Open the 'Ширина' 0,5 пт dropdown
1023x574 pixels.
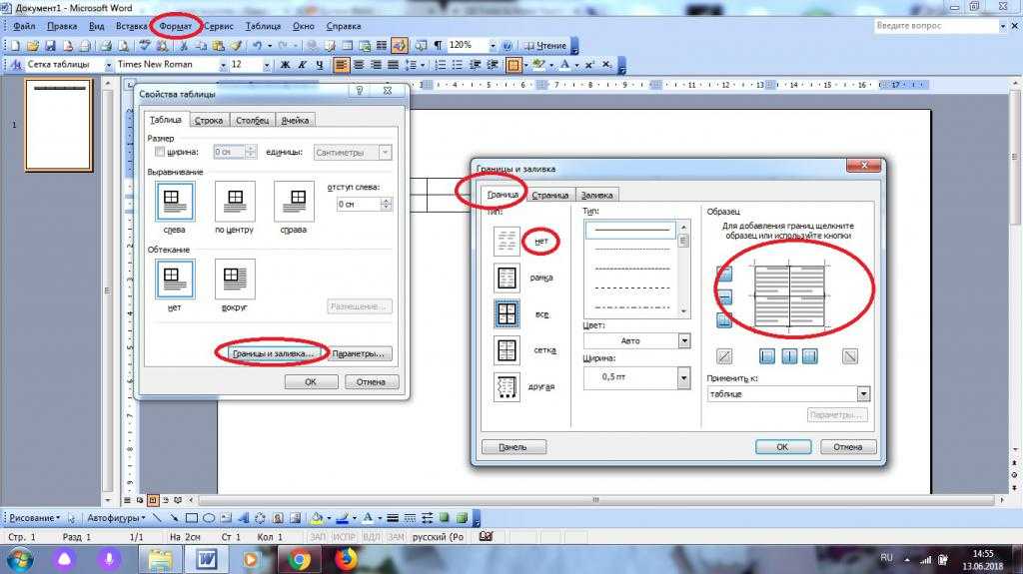click(x=683, y=377)
